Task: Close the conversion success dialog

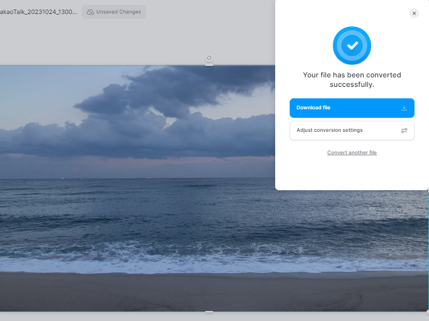Action: point(414,13)
